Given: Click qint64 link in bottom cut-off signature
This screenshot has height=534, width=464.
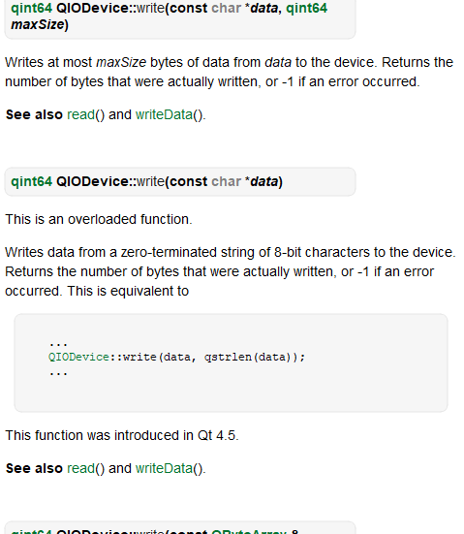Looking at the screenshot, I should [x=31, y=531].
